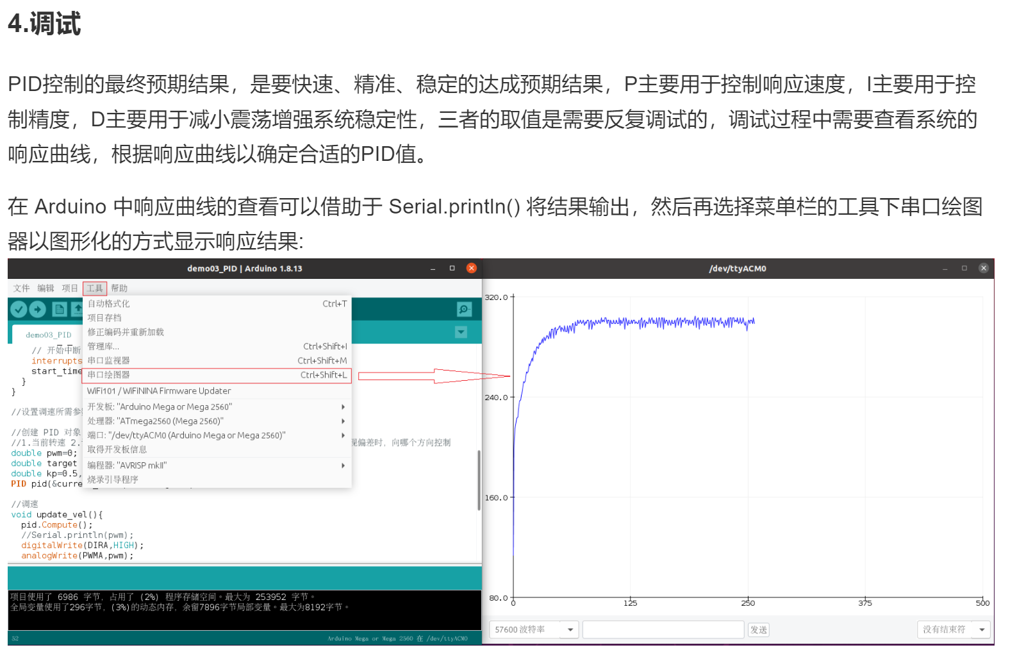Image resolution: width=1017 pixels, height=659 pixels.
Task: Open the 57600 波特率 baud rate dropdown
Action: click(534, 630)
